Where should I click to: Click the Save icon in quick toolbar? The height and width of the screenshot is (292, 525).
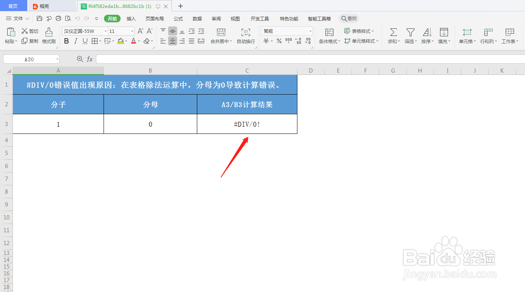coord(39,18)
